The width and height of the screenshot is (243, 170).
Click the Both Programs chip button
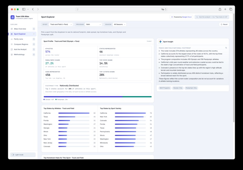(165, 88)
